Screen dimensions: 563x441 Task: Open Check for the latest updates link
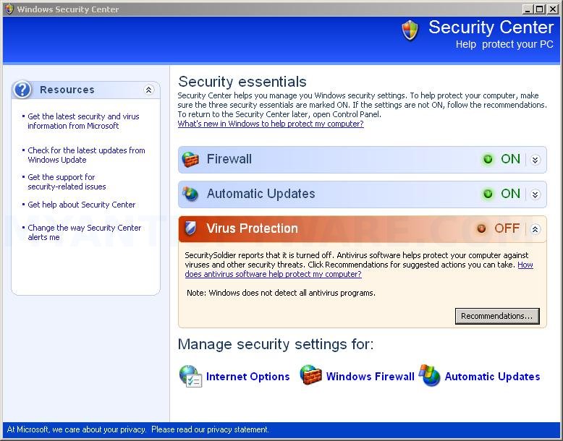[x=86, y=155]
